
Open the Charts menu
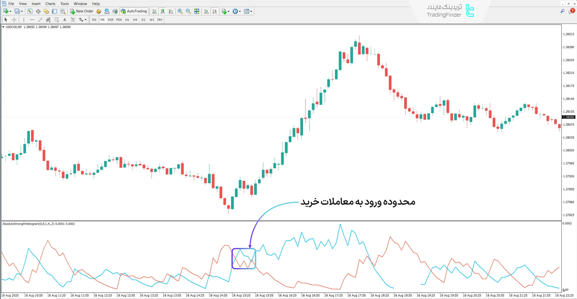50,4
